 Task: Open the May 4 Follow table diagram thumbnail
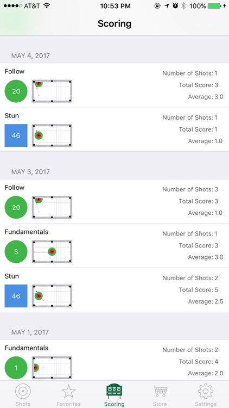pyautogui.click(x=52, y=91)
